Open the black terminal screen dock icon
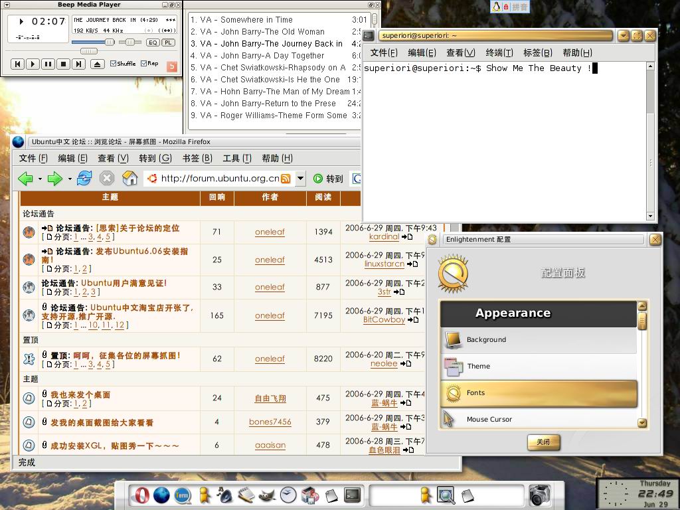The width and height of the screenshot is (680, 510). tap(352, 495)
